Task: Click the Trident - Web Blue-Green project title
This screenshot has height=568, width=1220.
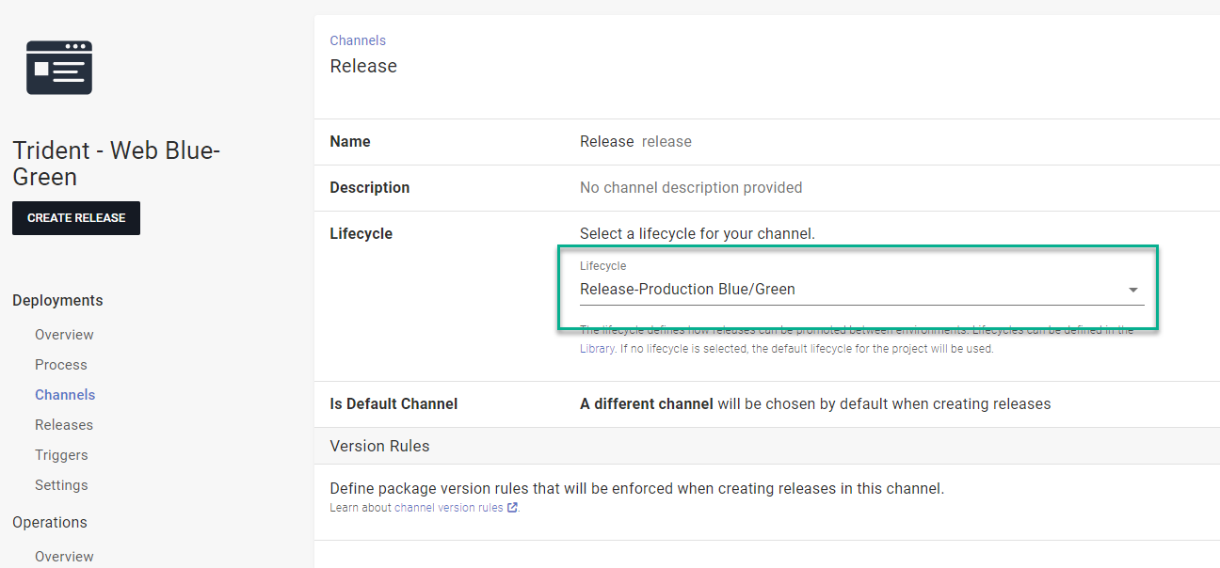Action: click(x=116, y=163)
